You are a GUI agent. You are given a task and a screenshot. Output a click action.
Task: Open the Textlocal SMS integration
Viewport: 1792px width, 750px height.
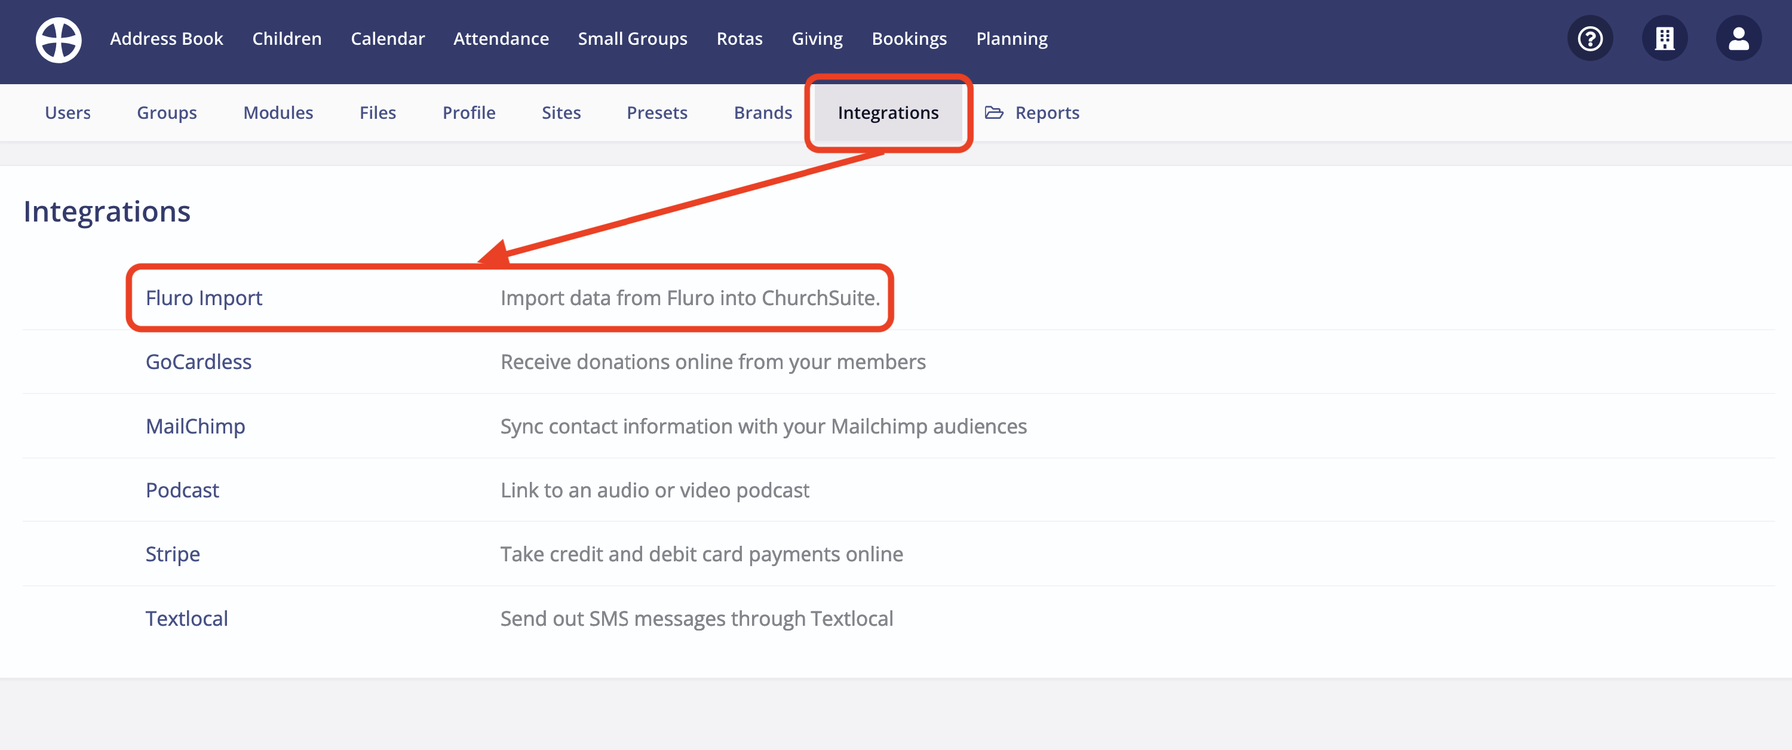(x=186, y=618)
